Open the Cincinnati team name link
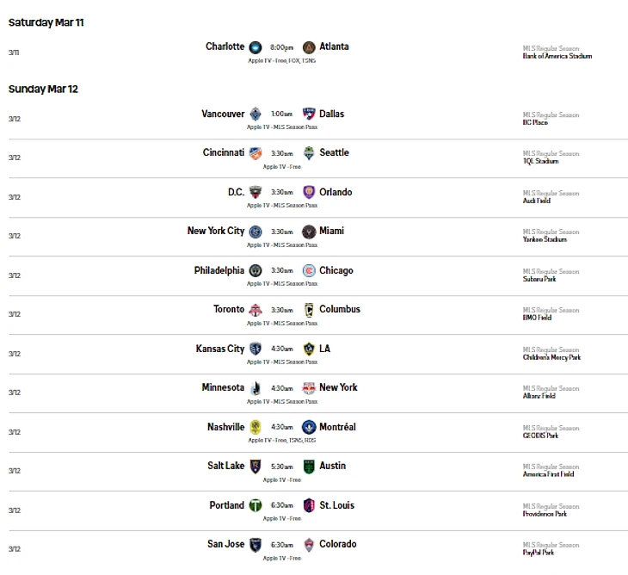The image size is (628, 575). pyautogui.click(x=224, y=152)
